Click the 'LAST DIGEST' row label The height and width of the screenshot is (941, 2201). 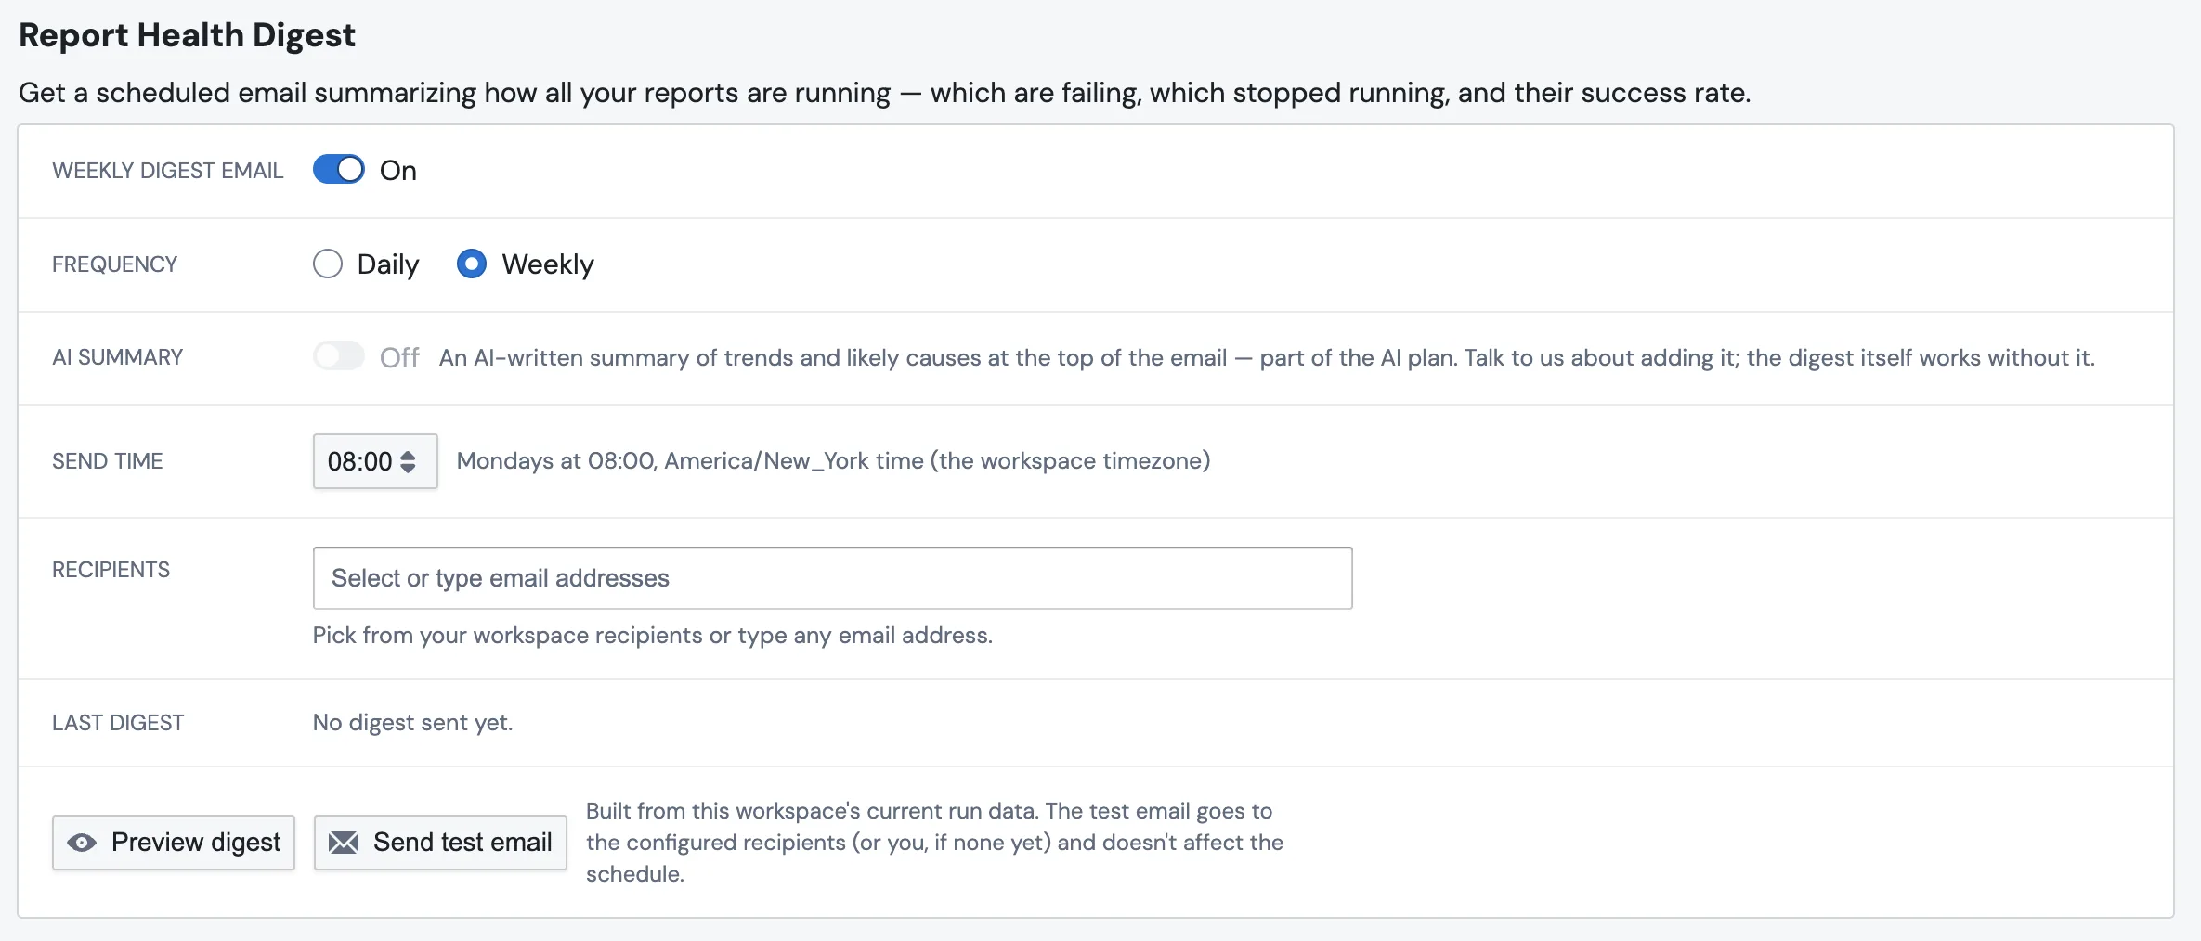(x=118, y=723)
